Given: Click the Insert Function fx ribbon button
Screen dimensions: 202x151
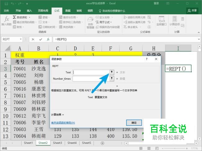Looking at the screenshot, I should tap(7, 21).
